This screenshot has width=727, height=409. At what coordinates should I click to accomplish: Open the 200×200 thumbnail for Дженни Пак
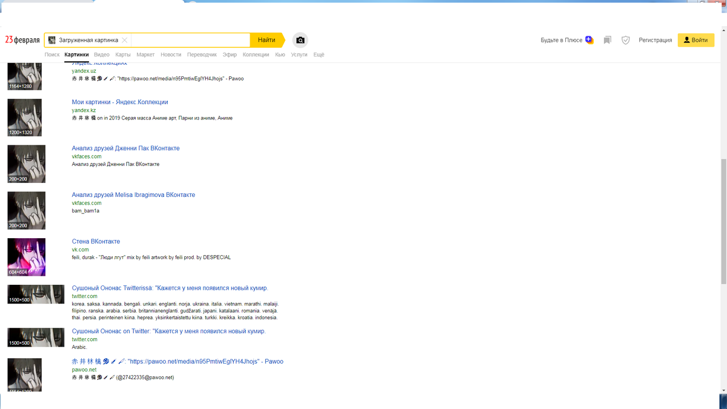click(26, 164)
